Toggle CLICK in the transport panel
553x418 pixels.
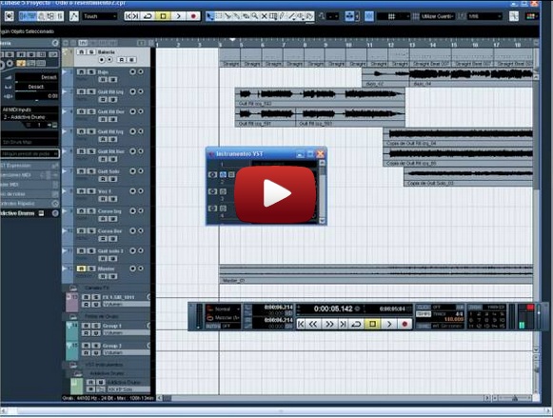(x=424, y=308)
